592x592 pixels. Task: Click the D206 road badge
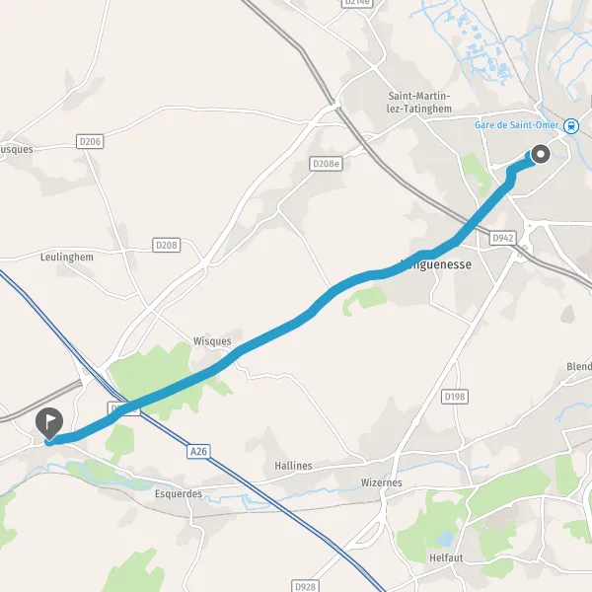click(x=90, y=141)
